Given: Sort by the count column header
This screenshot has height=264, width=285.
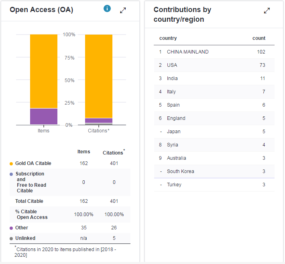Looking at the screenshot, I should 259,38.
